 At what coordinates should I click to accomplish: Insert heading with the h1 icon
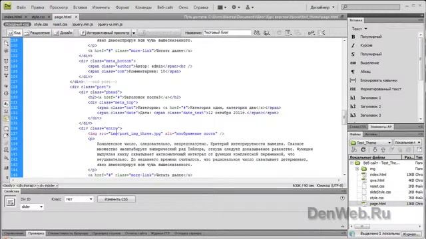click(x=353, y=98)
